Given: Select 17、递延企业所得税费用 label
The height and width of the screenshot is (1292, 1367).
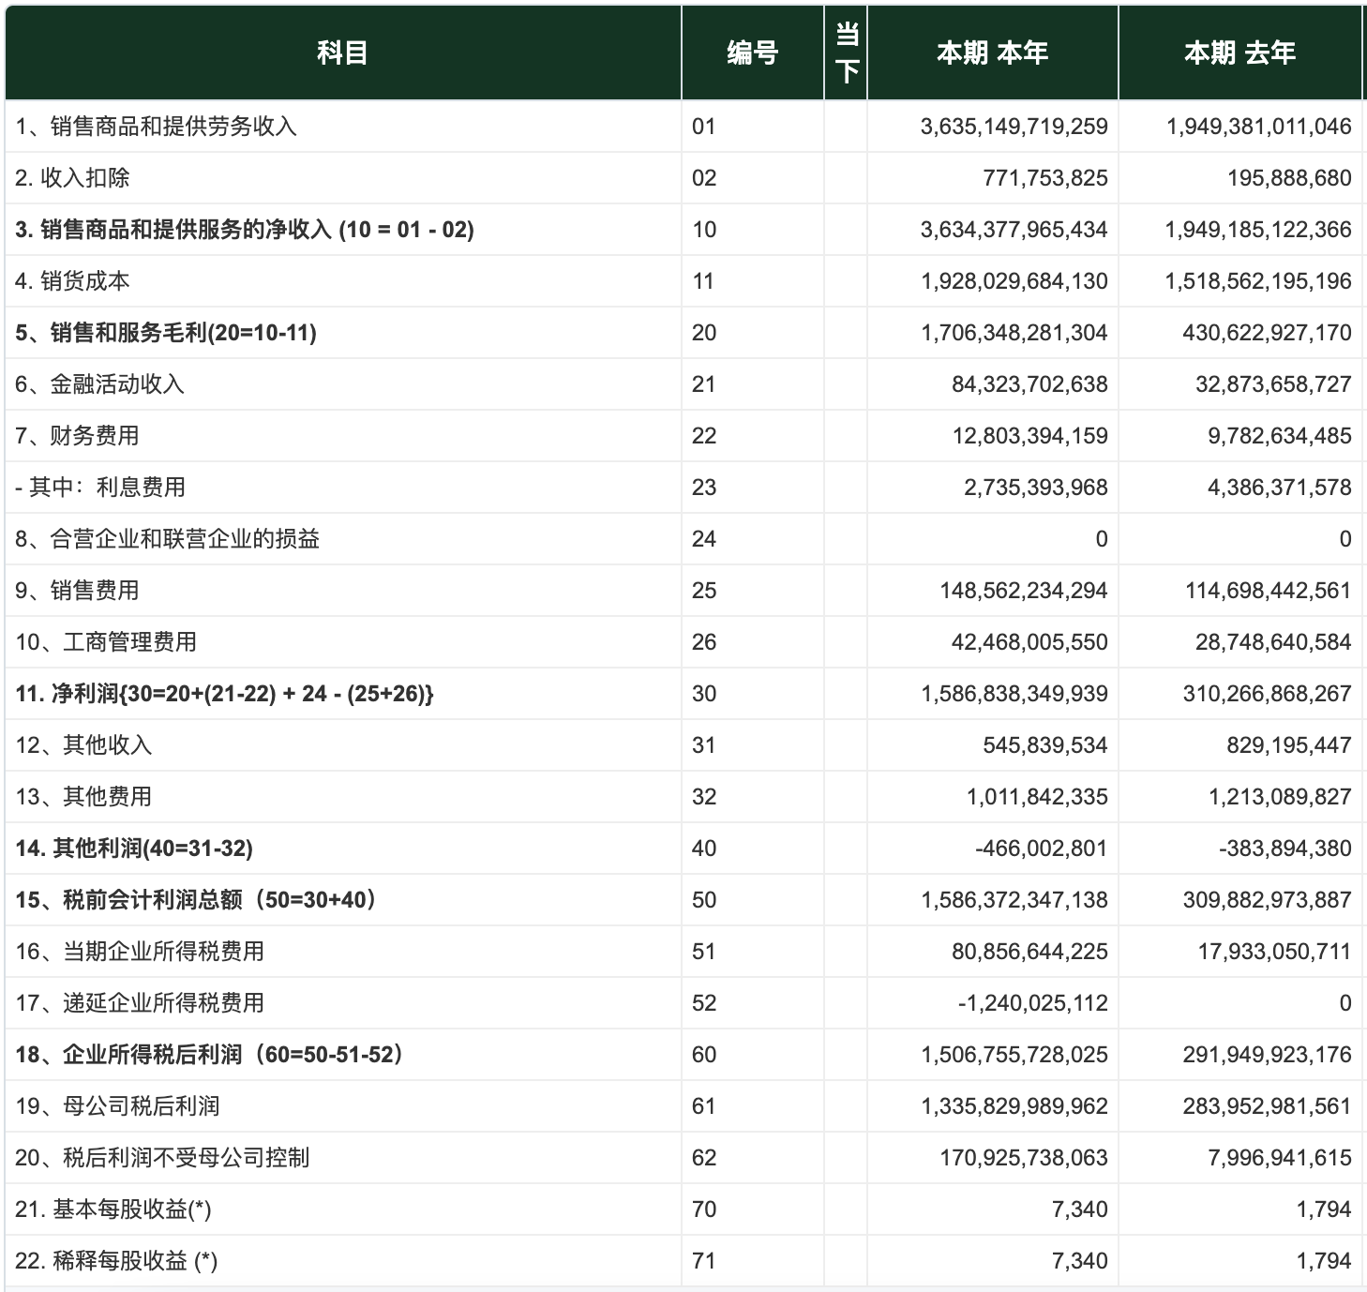Looking at the screenshot, I should [x=140, y=1003].
